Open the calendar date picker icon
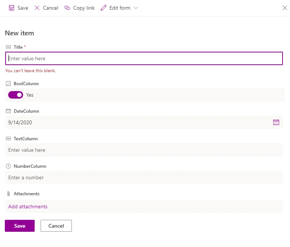Viewport: 290px width, 247px height. click(276, 122)
